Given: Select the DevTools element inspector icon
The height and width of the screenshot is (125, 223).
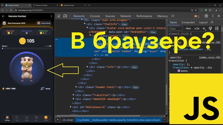Looking at the screenshot, I should (x=59, y=16).
